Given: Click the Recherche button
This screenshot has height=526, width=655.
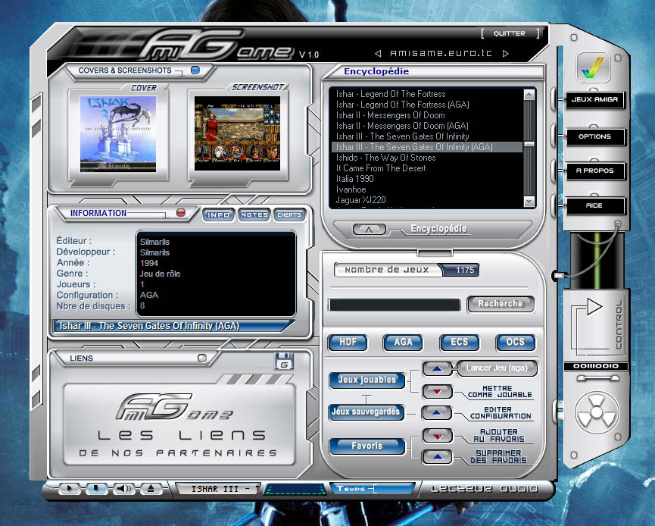Looking at the screenshot, I should click(501, 304).
